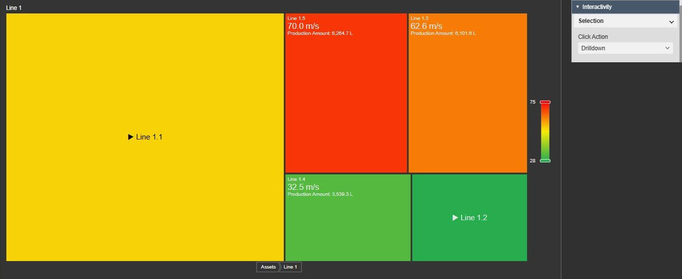Click the Interactivity collapse arrow icon
The image size is (682, 279).
[577, 7]
